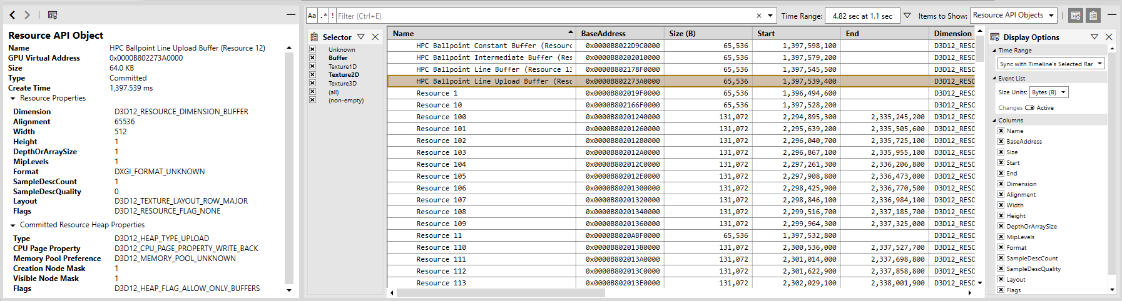Toggle case-sensitive 'Aa' filter option
Screen dimensions: 1122x301
(x=312, y=16)
